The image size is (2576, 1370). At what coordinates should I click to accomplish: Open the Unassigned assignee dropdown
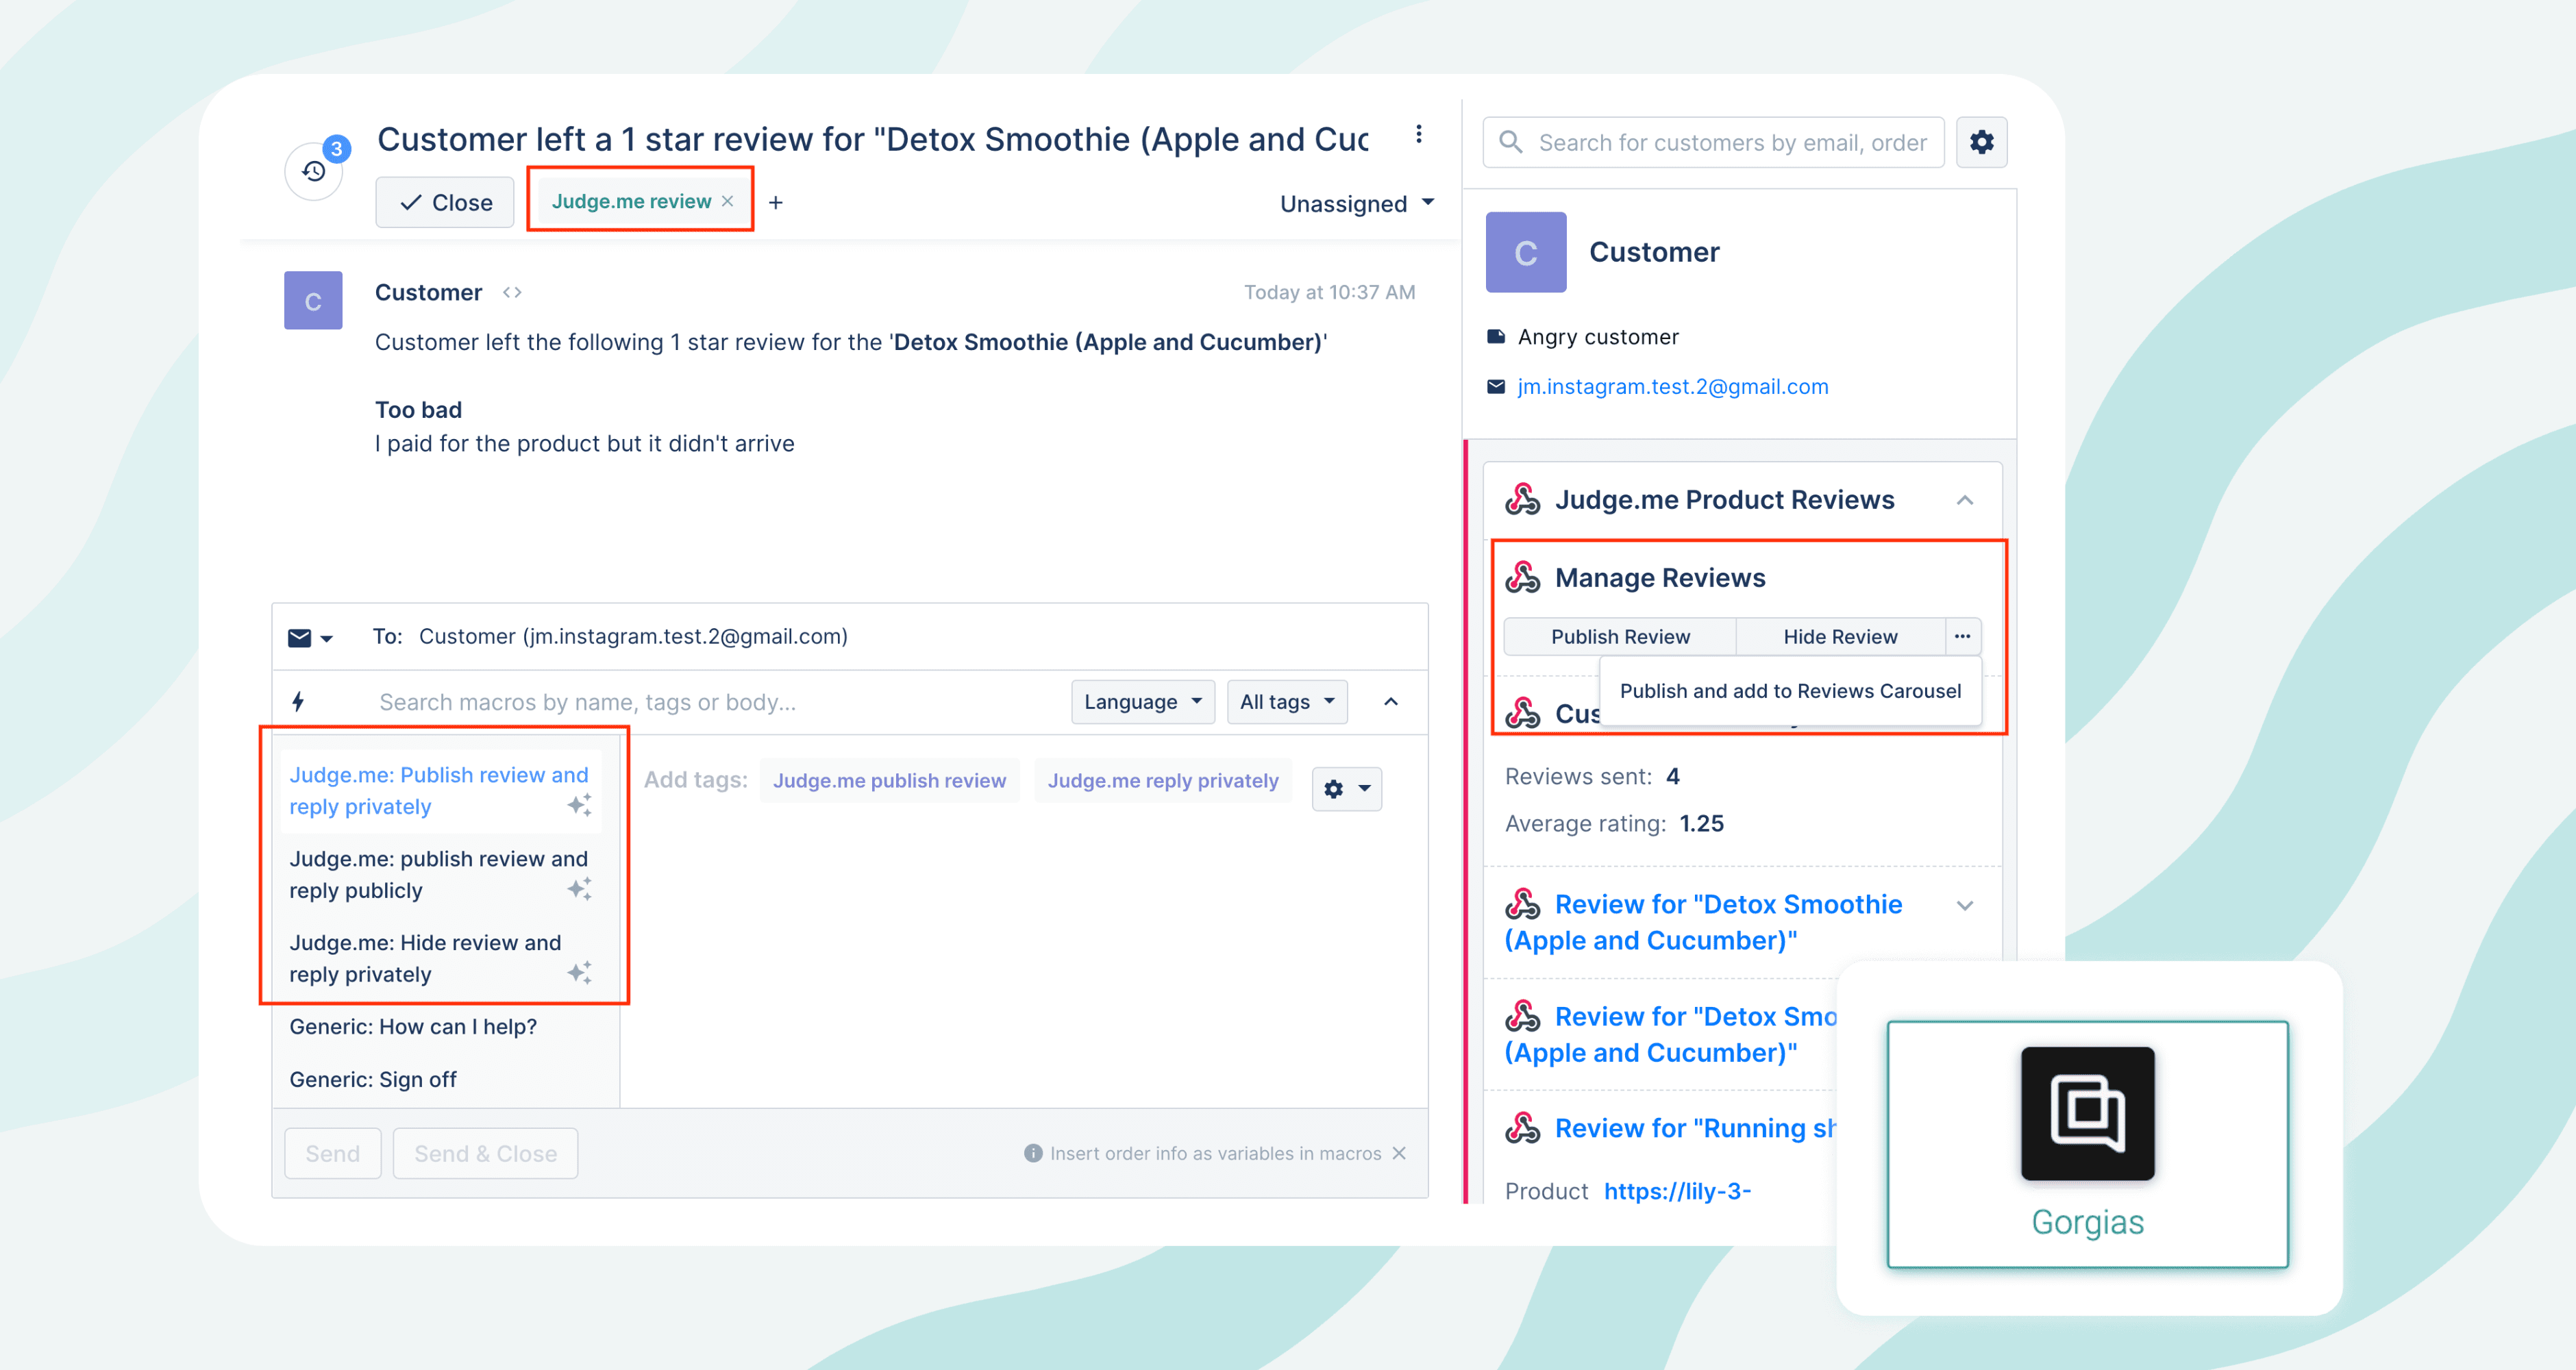tap(1356, 204)
